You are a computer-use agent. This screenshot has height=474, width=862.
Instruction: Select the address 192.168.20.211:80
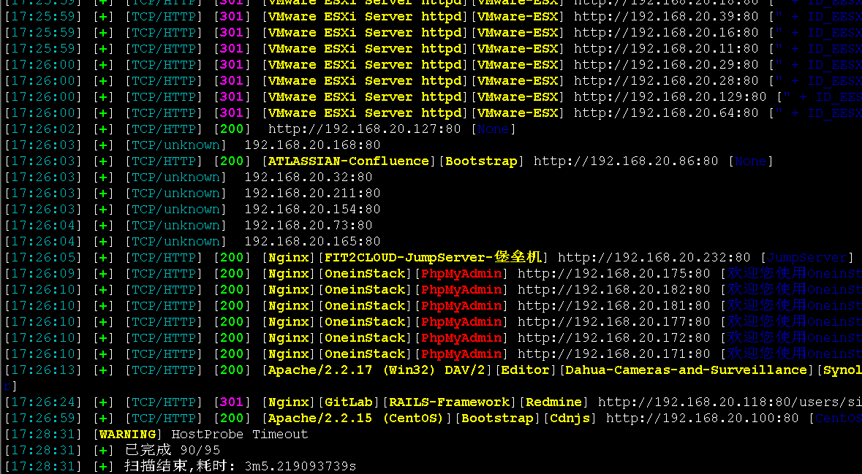(312, 194)
